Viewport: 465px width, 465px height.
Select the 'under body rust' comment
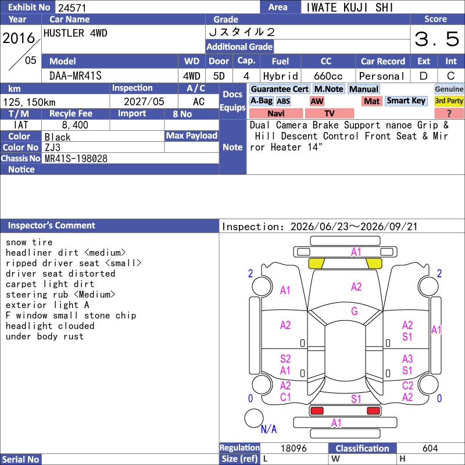click(x=45, y=337)
